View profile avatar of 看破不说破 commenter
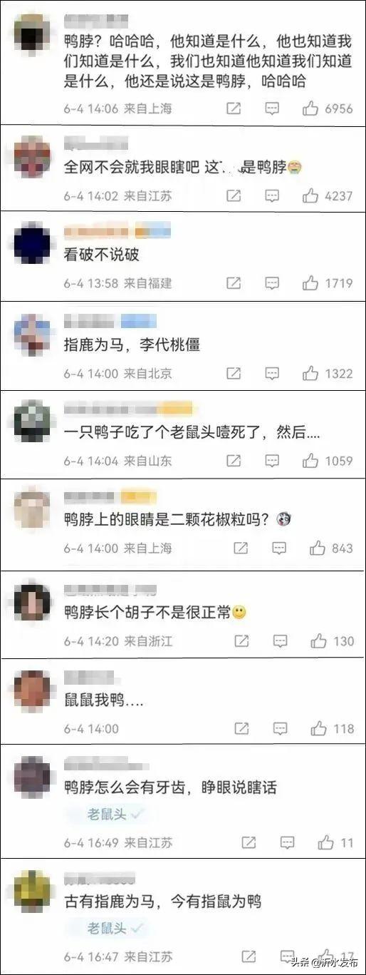This screenshot has height=975, width=366. coord(32,243)
